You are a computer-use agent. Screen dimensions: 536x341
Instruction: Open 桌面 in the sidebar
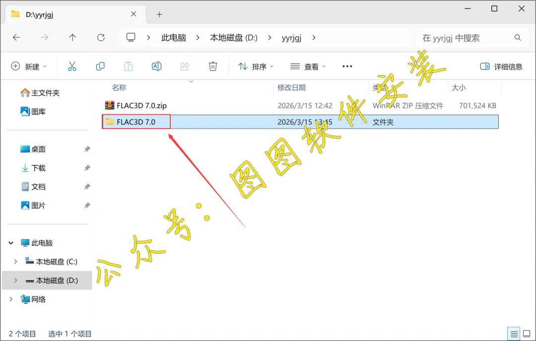tap(33, 149)
